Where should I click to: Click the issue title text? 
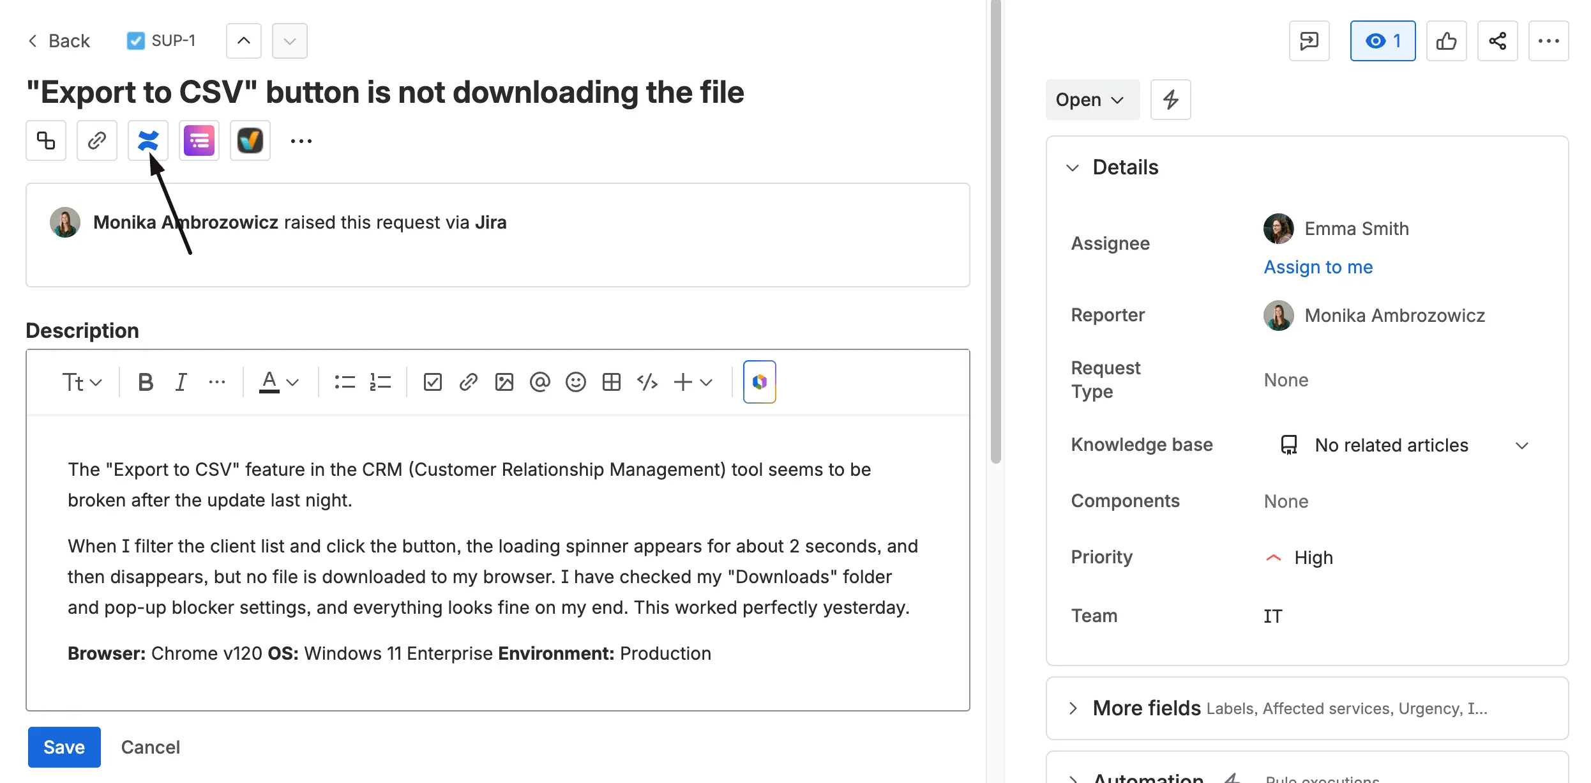click(385, 92)
